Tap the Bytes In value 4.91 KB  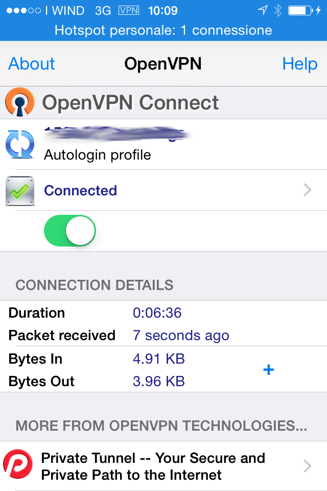click(159, 359)
